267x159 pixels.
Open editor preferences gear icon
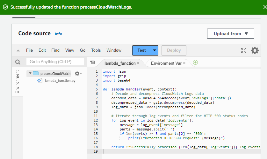(x=255, y=50)
